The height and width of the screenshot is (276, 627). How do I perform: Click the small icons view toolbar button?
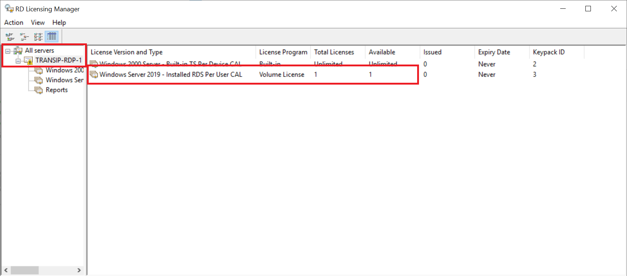[x=24, y=36]
